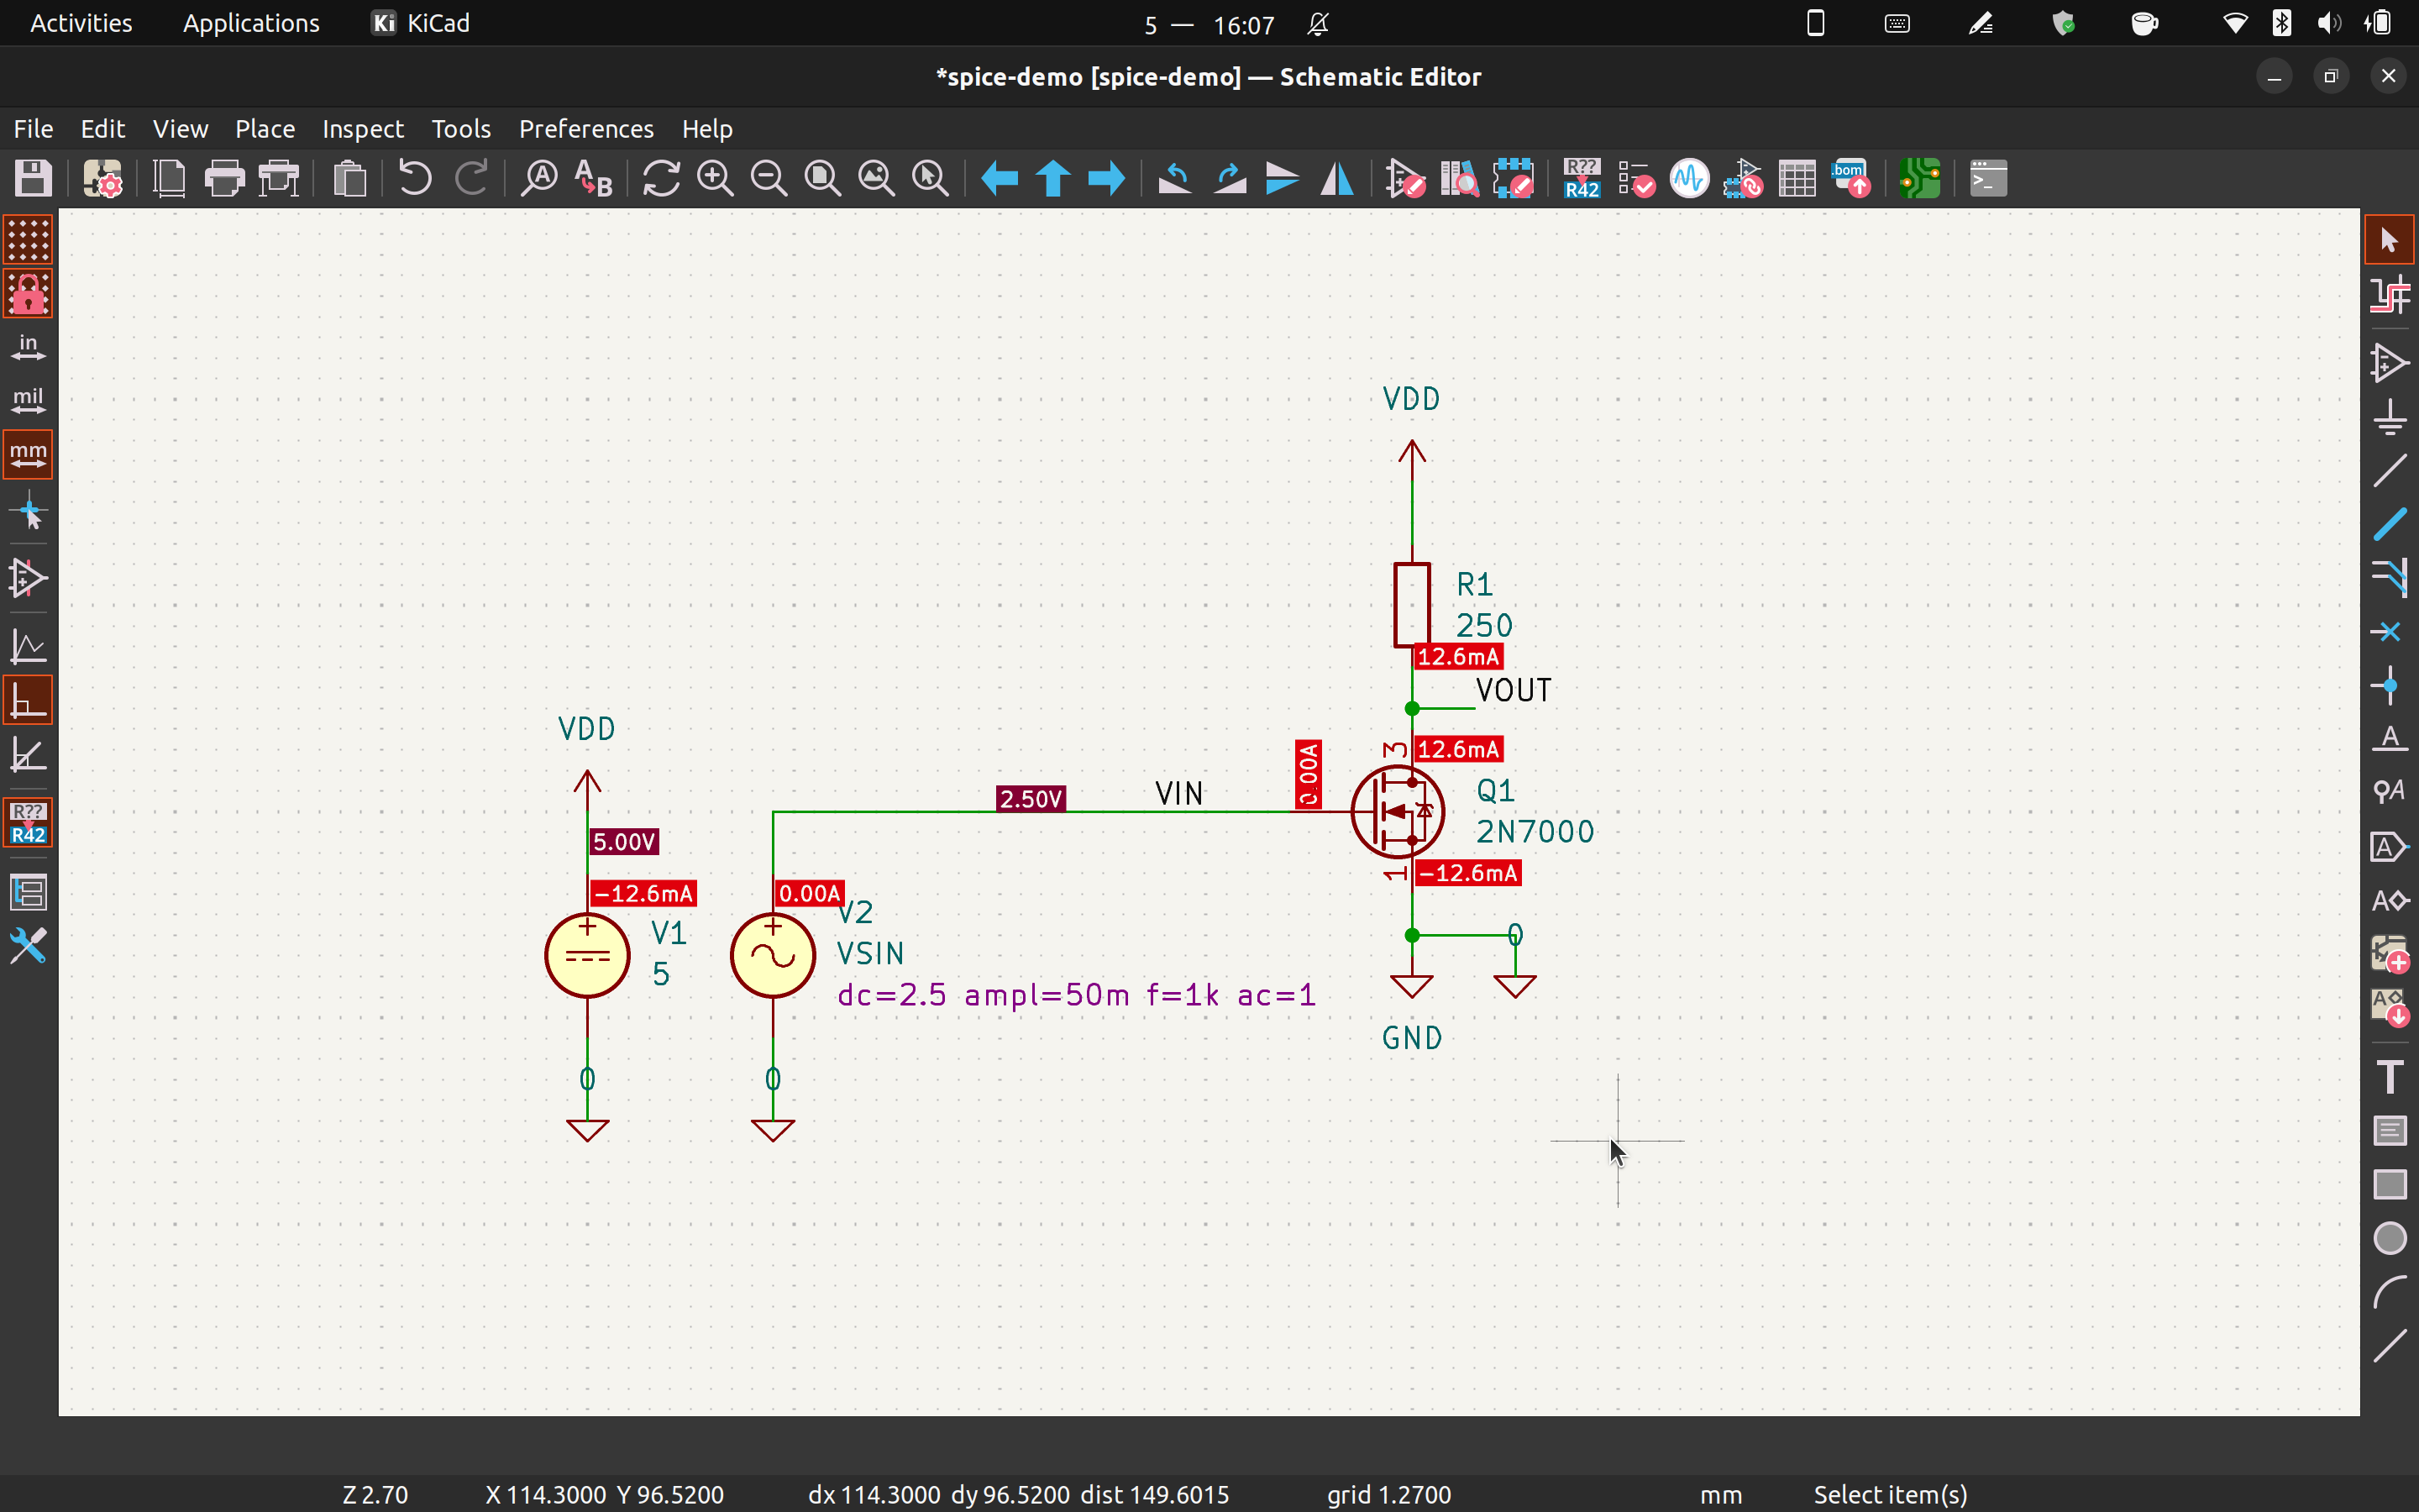Mirror selection horizontally with toolbar icon
Image resolution: width=2419 pixels, height=1512 pixels.
[x=1337, y=179]
